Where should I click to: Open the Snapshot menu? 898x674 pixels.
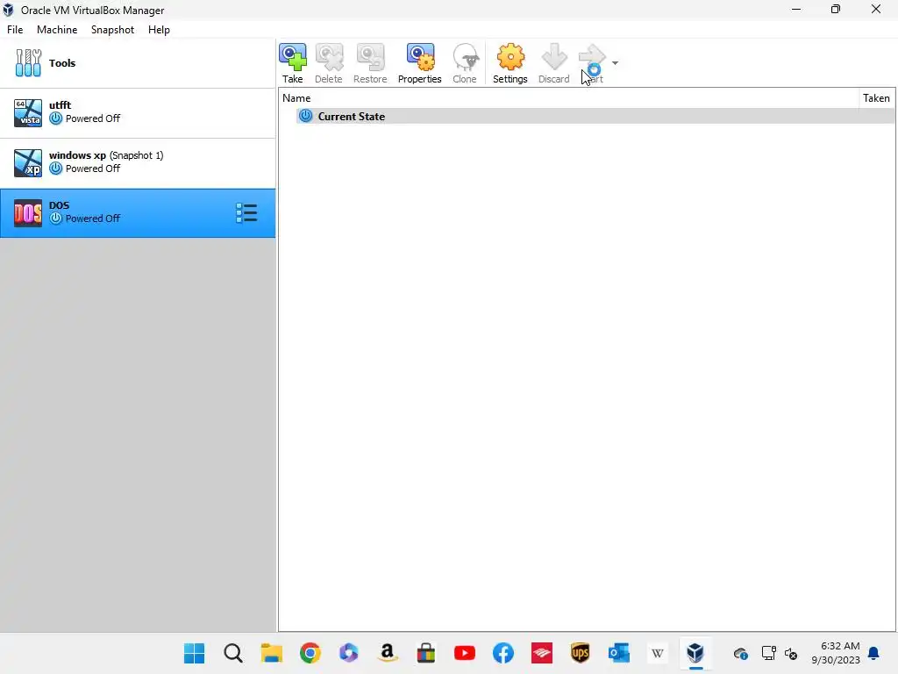(x=112, y=30)
